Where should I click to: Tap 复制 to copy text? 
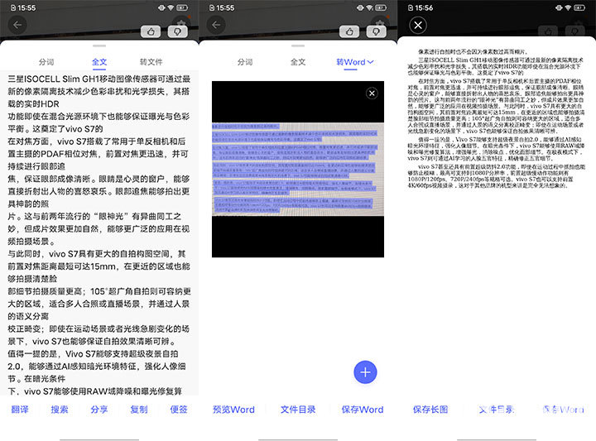(139, 410)
